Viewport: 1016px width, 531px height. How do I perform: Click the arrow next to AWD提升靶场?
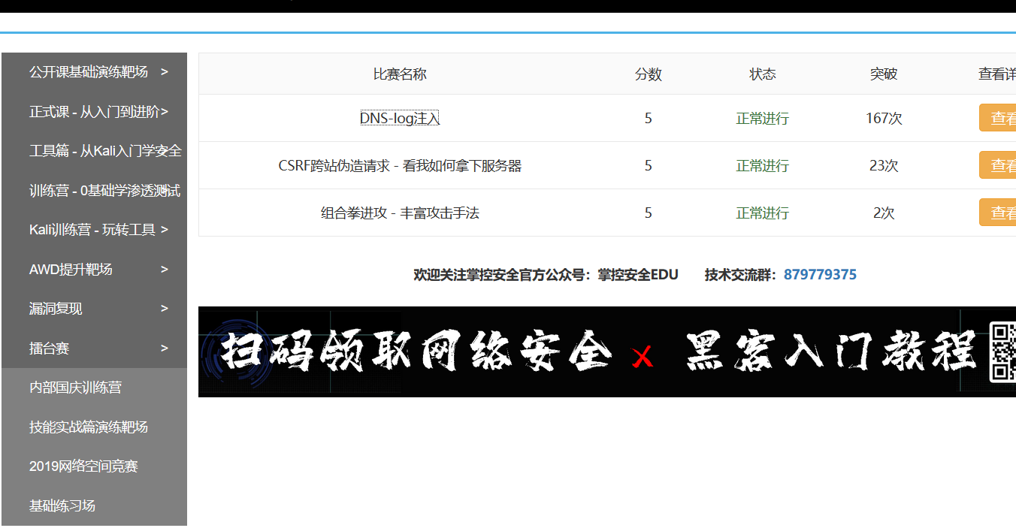coord(164,270)
